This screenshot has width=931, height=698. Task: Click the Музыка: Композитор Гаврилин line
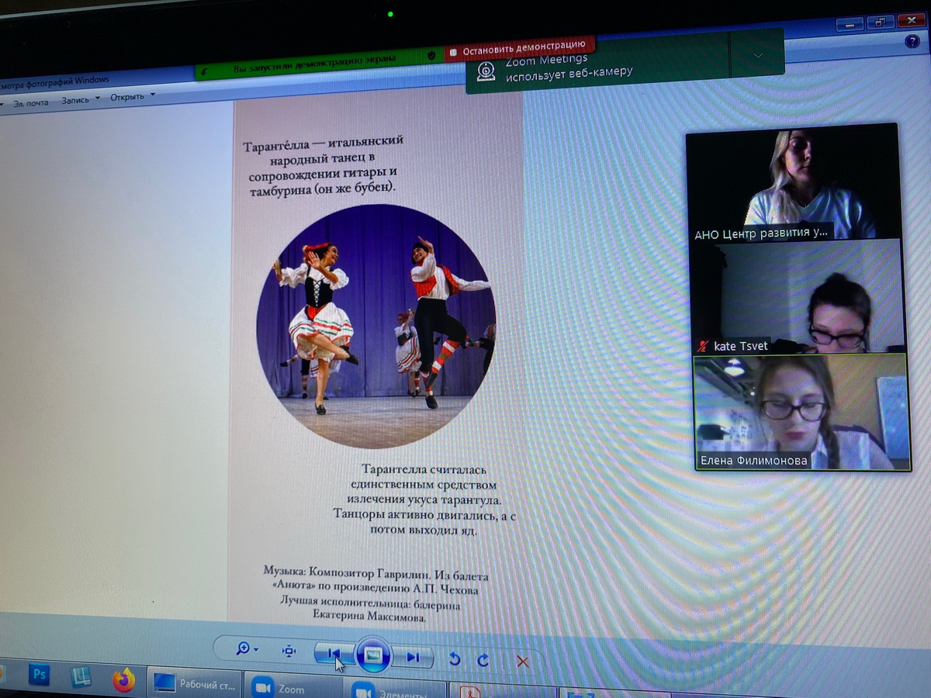coord(376,581)
